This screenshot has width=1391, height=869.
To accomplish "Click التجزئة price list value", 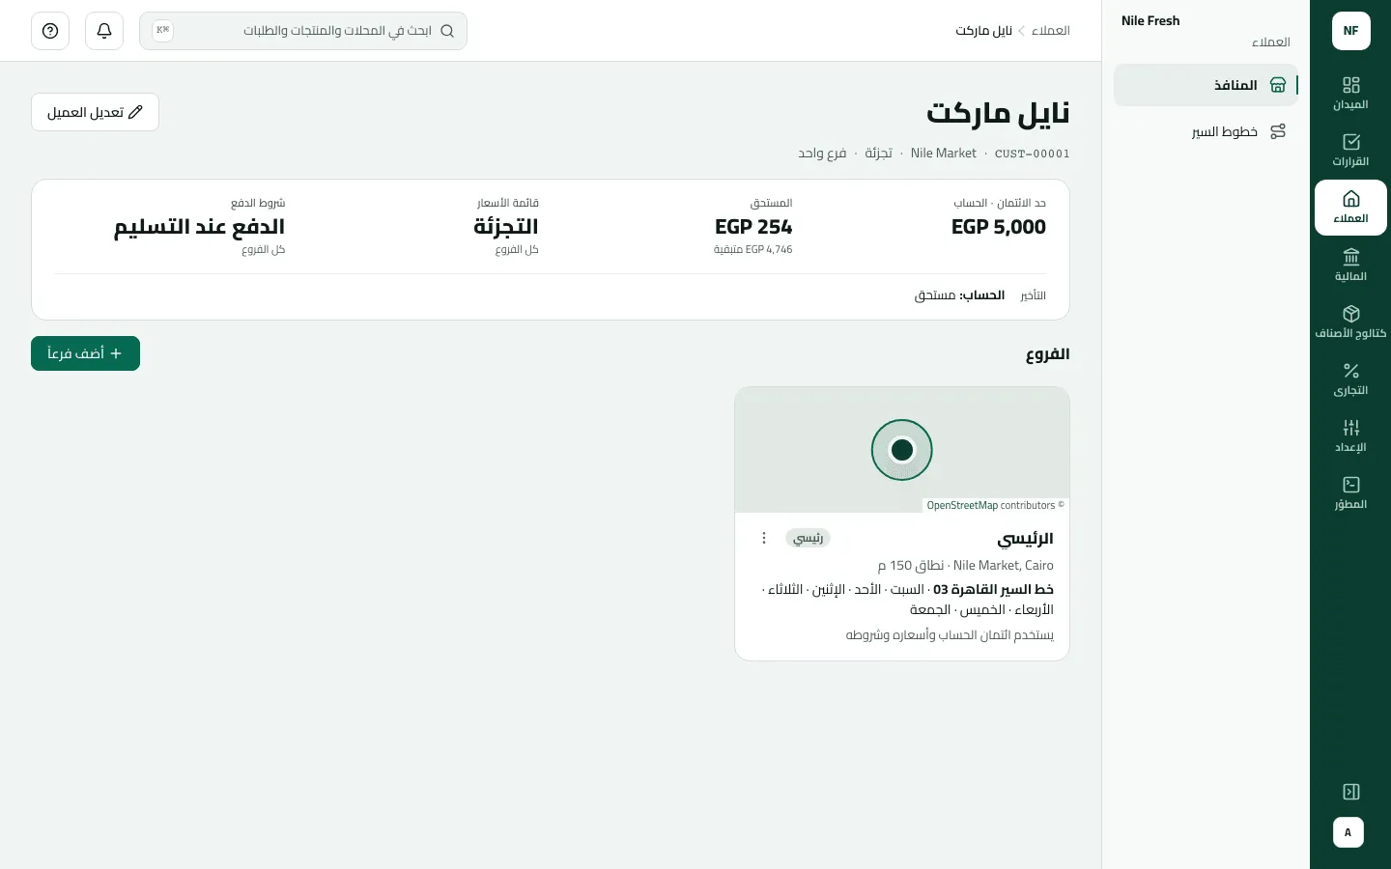I will pos(506,227).
